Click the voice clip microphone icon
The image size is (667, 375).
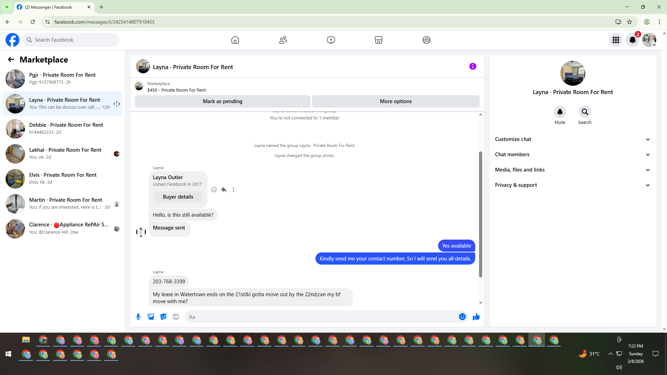138,317
